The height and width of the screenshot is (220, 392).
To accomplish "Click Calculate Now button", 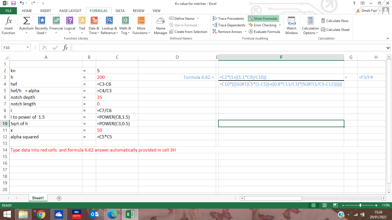I will [335, 21].
